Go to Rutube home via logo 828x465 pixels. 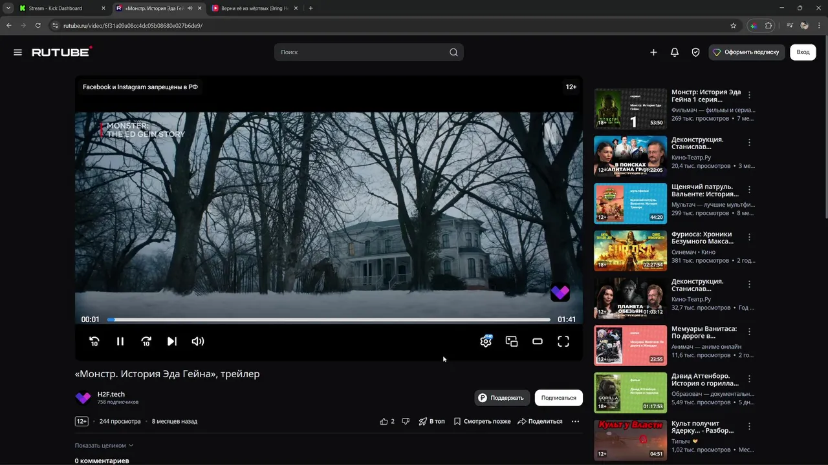(62, 52)
